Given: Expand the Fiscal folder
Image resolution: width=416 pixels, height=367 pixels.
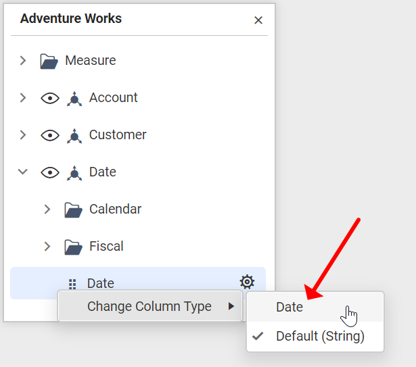Looking at the screenshot, I should tap(47, 246).
